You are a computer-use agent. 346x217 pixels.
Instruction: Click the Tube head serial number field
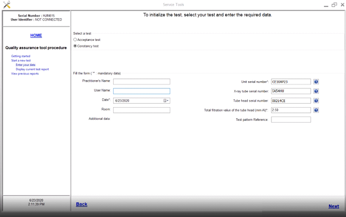(x=291, y=100)
